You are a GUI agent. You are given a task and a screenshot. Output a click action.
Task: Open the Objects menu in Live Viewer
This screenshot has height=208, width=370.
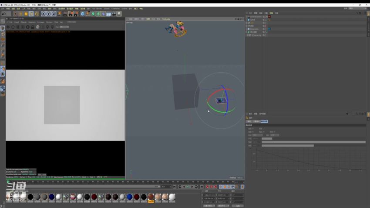24,22
